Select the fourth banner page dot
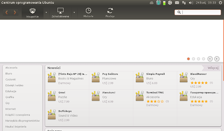 203,59
